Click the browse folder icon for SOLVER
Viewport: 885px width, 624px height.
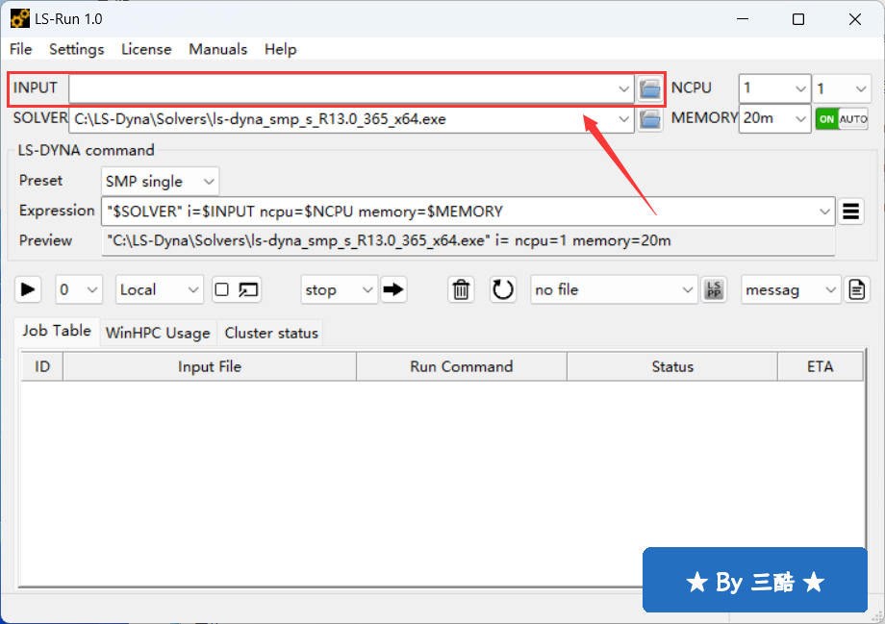coord(649,119)
